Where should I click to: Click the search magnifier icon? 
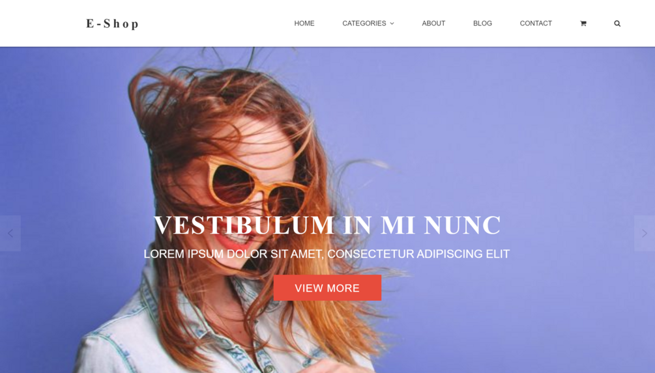coord(617,23)
